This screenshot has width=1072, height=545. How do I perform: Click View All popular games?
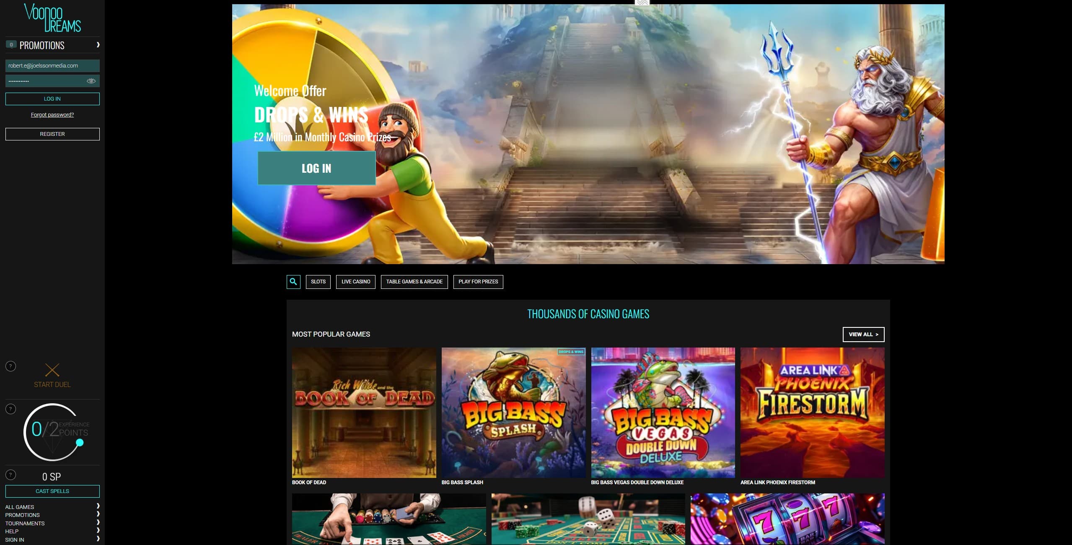(863, 334)
